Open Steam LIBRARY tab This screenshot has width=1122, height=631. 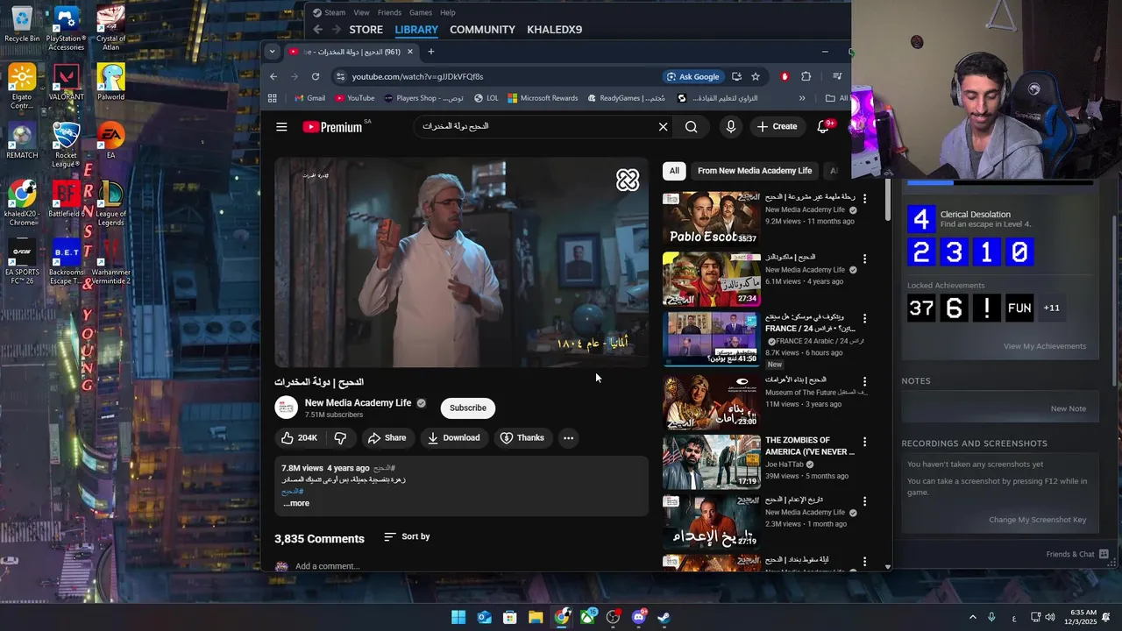(416, 30)
